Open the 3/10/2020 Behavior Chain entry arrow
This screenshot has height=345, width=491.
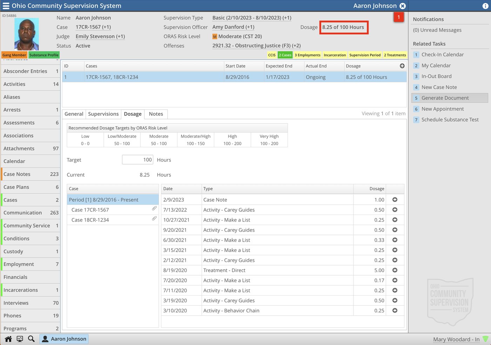pyautogui.click(x=395, y=311)
